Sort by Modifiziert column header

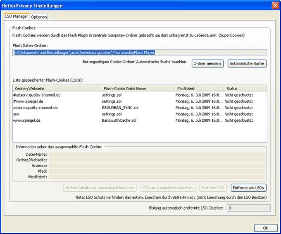pyautogui.click(x=200, y=89)
